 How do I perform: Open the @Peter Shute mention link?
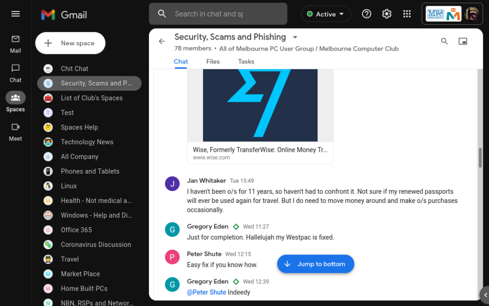click(x=206, y=292)
